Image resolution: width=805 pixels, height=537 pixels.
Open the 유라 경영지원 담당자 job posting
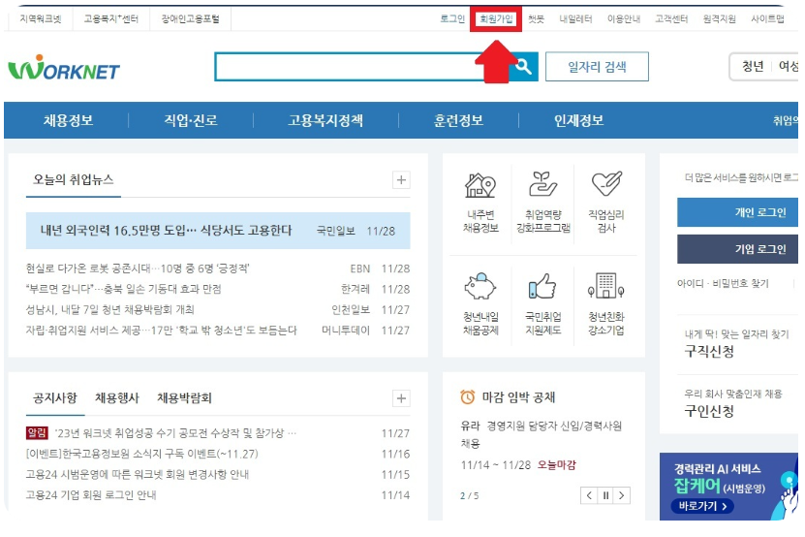click(x=542, y=434)
